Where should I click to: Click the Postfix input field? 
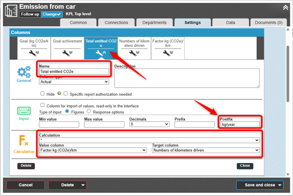[240, 125]
